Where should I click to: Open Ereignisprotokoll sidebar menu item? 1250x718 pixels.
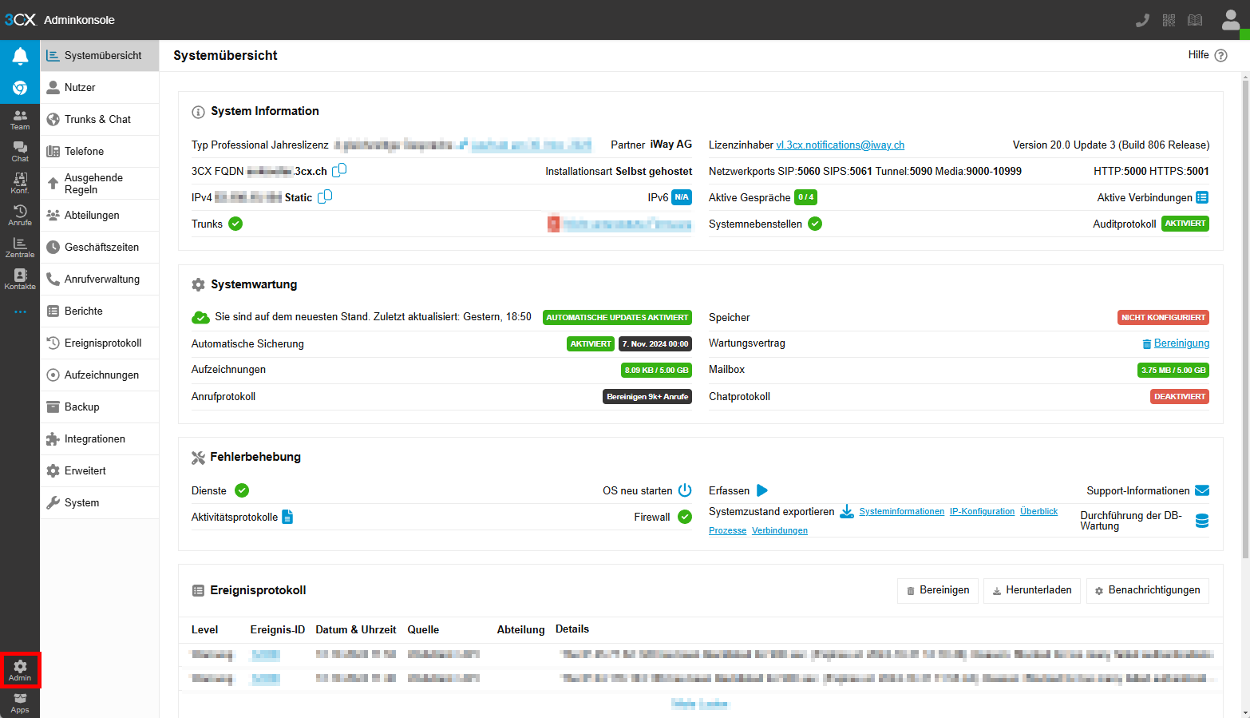pyautogui.click(x=100, y=343)
